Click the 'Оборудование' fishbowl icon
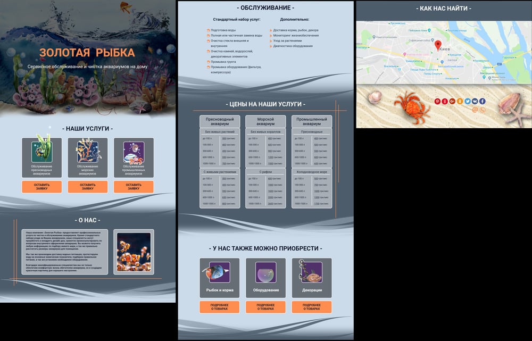532x341 pixels. [265, 272]
